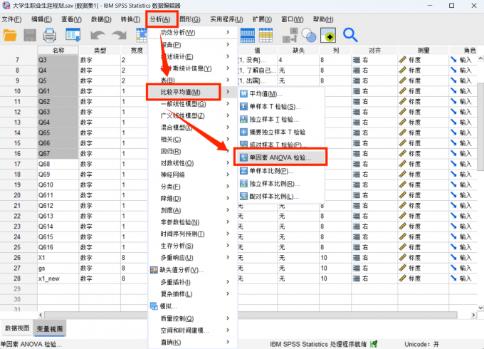Screen dimensions: 484x349
Task: Expand the 一般线性模型(G) submenu
Action: 228,104
